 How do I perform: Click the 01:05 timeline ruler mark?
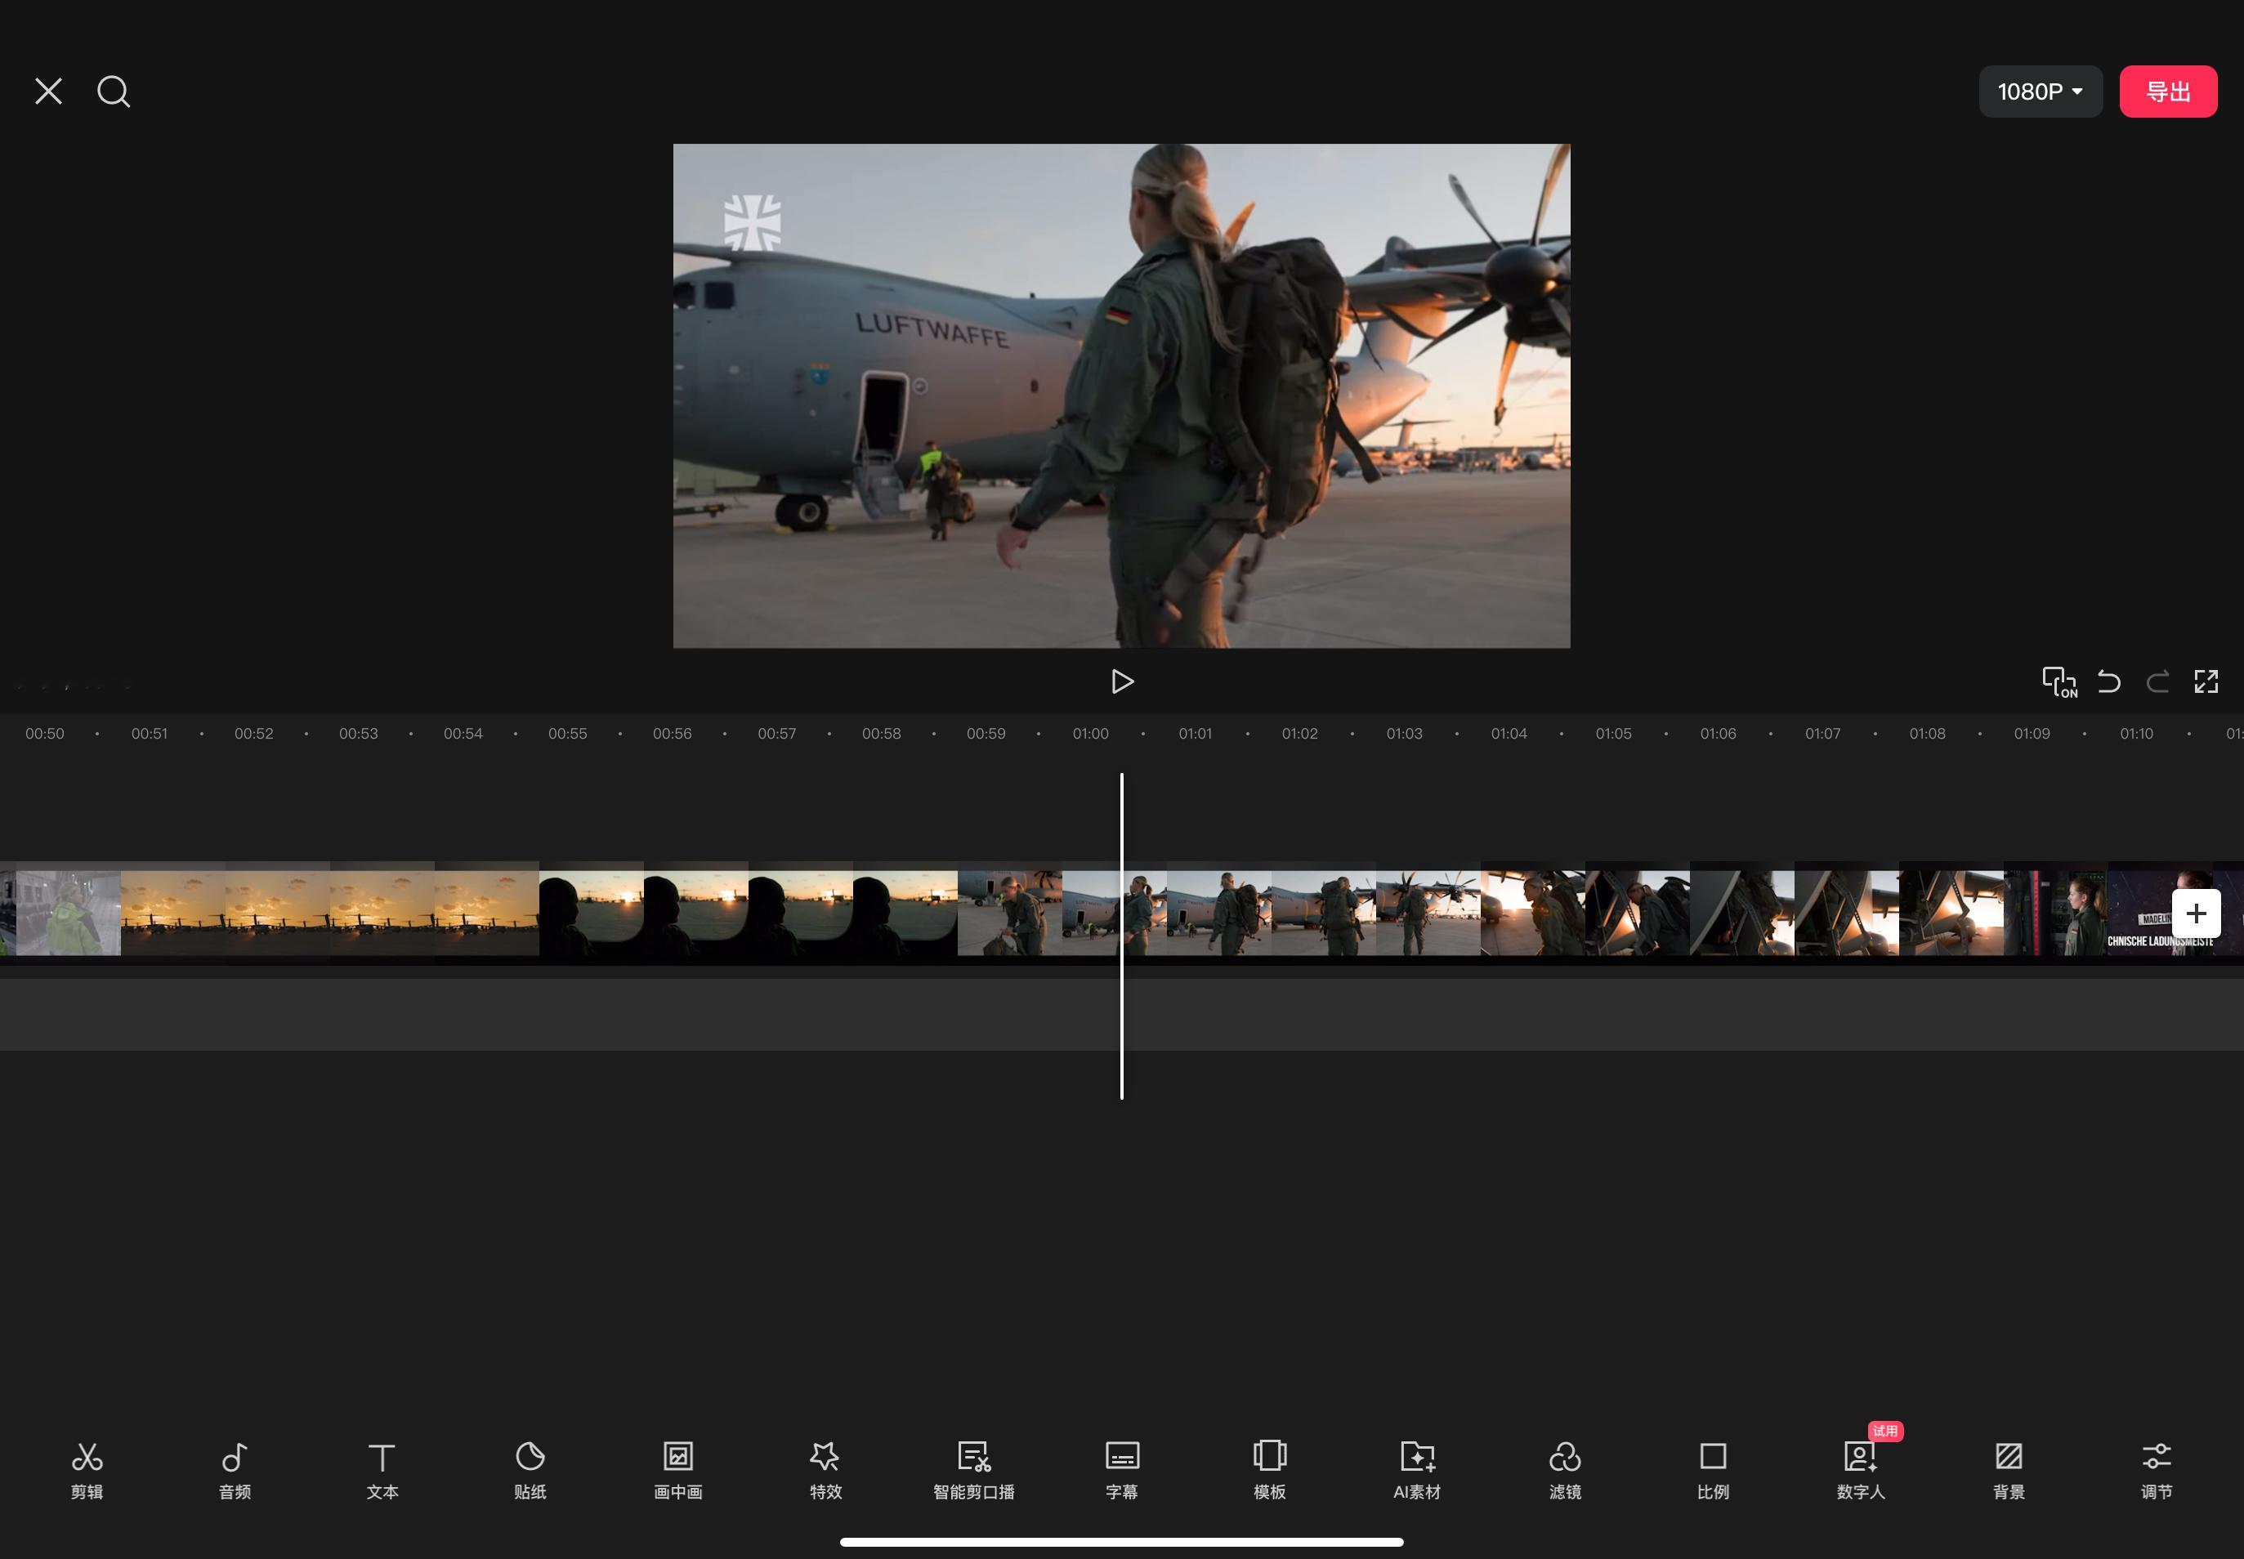point(1613,734)
